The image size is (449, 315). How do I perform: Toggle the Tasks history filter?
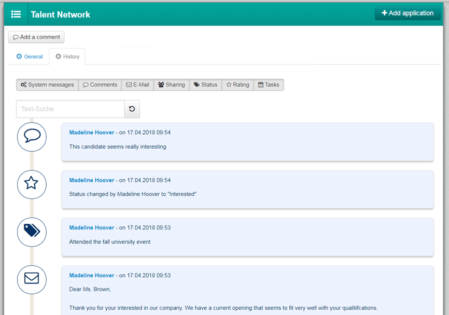(x=269, y=85)
